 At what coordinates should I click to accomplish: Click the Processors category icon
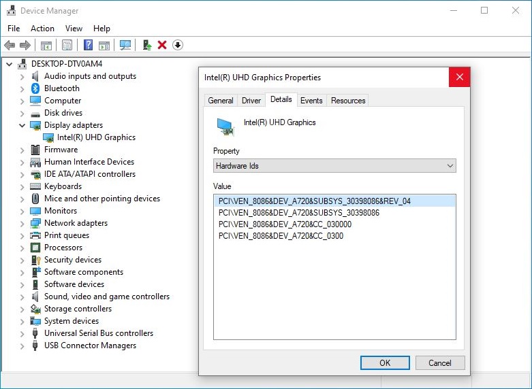coord(35,248)
